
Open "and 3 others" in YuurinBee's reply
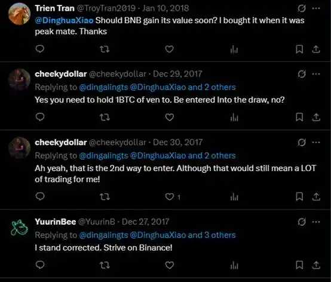coord(212,235)
